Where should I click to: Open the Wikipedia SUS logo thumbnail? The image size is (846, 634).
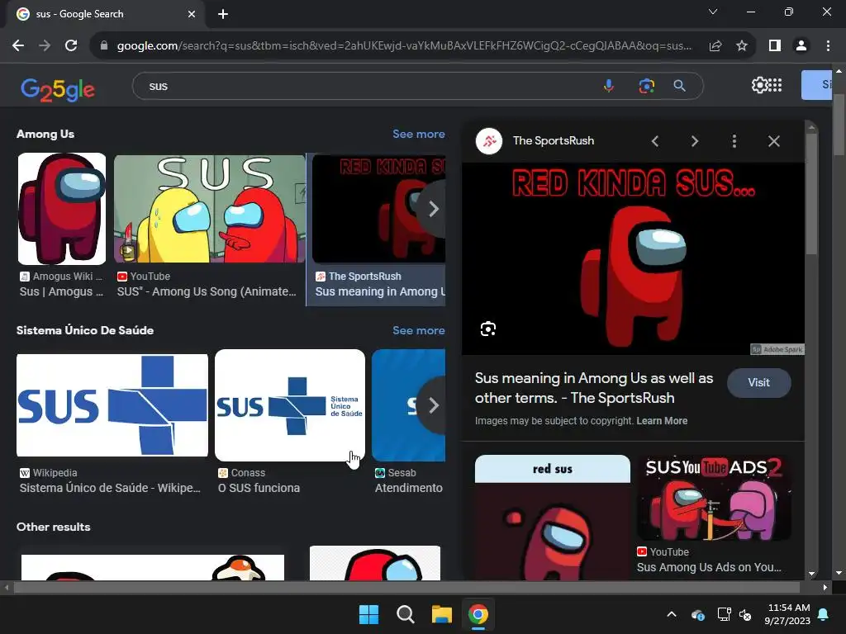pyautogui.click(x=112, y=405)
